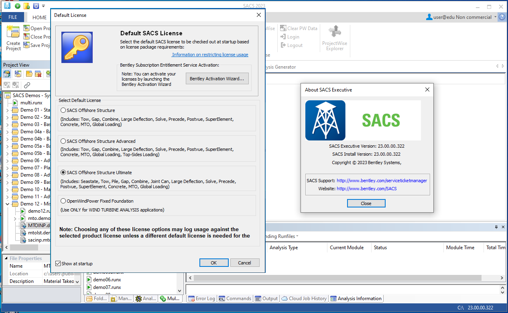
Task: Click the ProjectWise Logout ribbon item
Action: [x=291, y=45]
